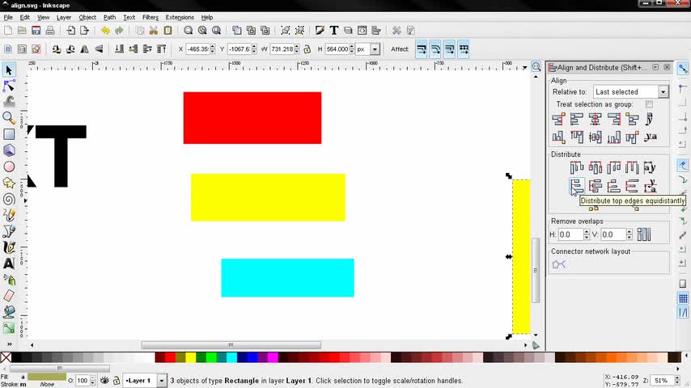The image size is (691, 388).
Task: Expand more toolbox tools chevron
Action: click(9, 344)
